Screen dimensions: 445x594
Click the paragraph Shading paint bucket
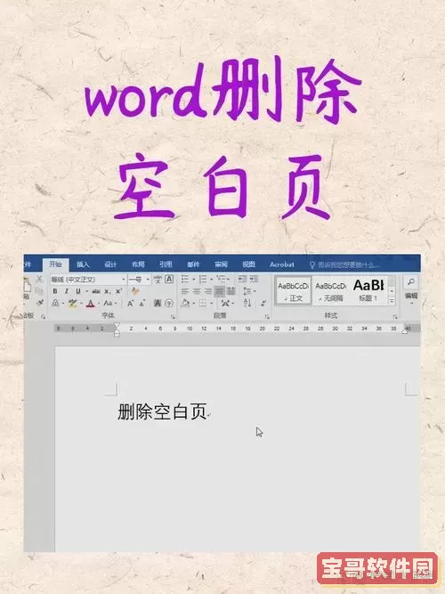[186, 303]
